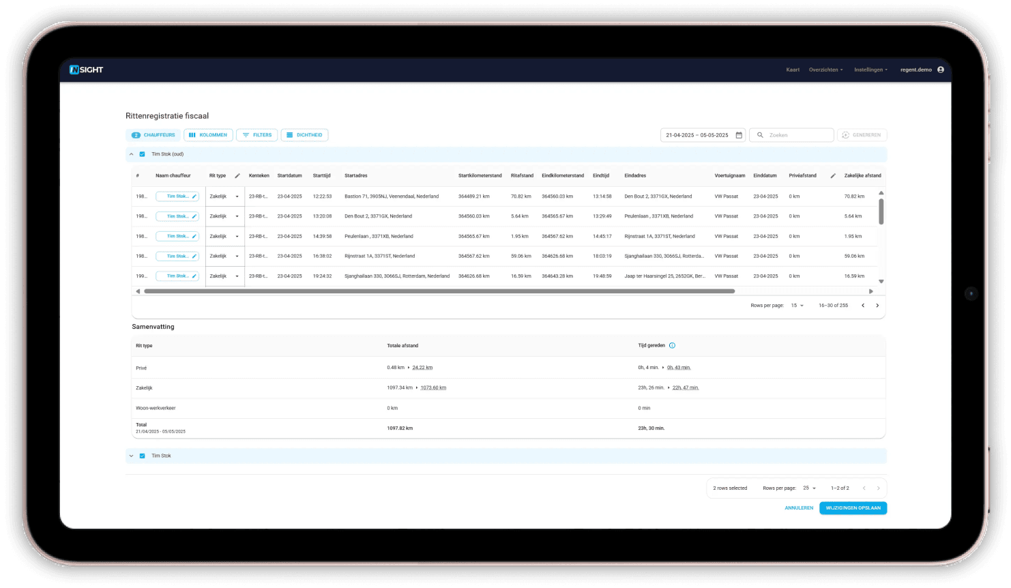Toggle the checkbox for Tim Stok
This screenshot has height=588, width=1011.
point(143,456)
